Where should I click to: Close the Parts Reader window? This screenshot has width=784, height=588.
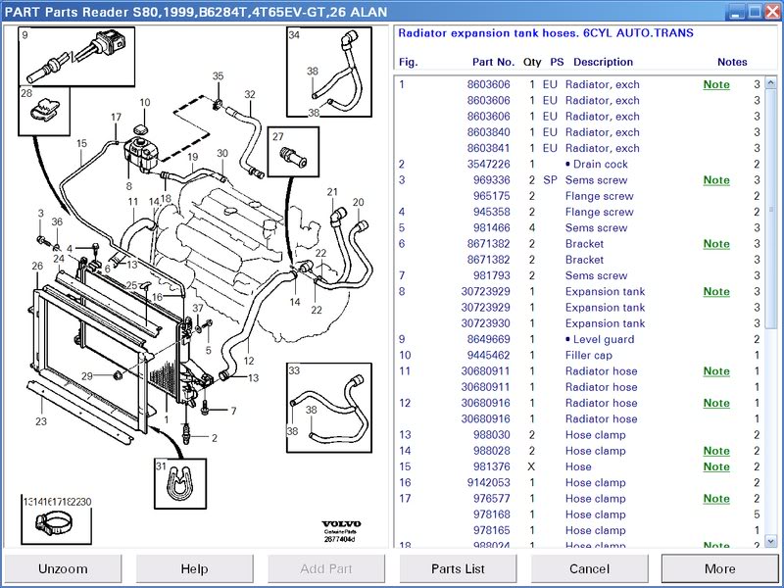772,11
